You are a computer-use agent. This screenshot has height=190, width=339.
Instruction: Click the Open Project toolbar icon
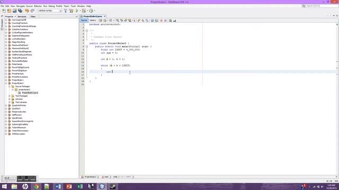[15, 11]
